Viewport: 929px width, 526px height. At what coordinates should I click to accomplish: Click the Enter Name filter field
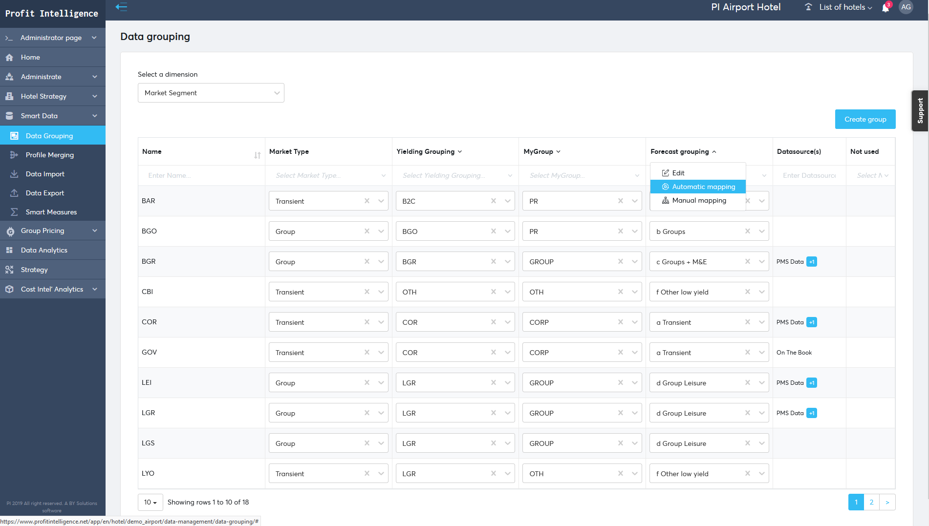pos(201,175)
